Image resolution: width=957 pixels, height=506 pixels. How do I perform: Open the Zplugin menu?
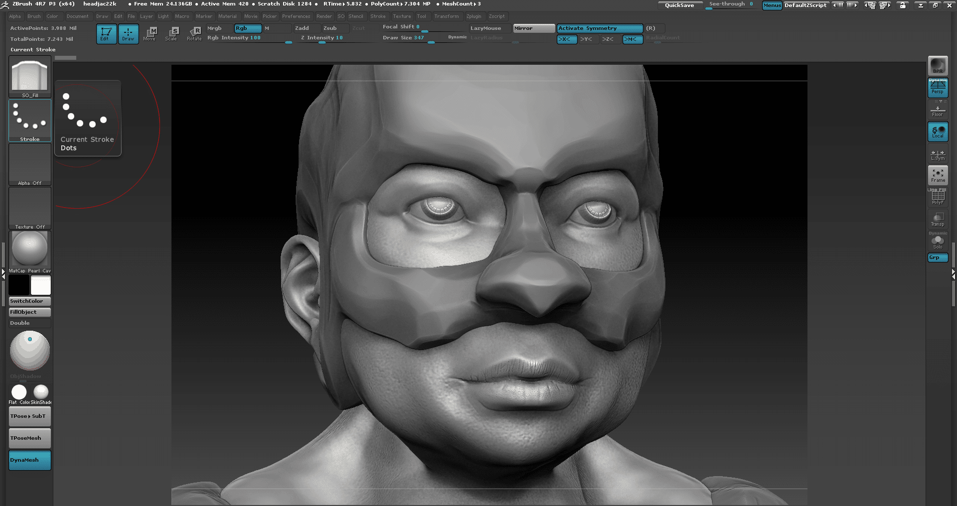coord(474,16)
